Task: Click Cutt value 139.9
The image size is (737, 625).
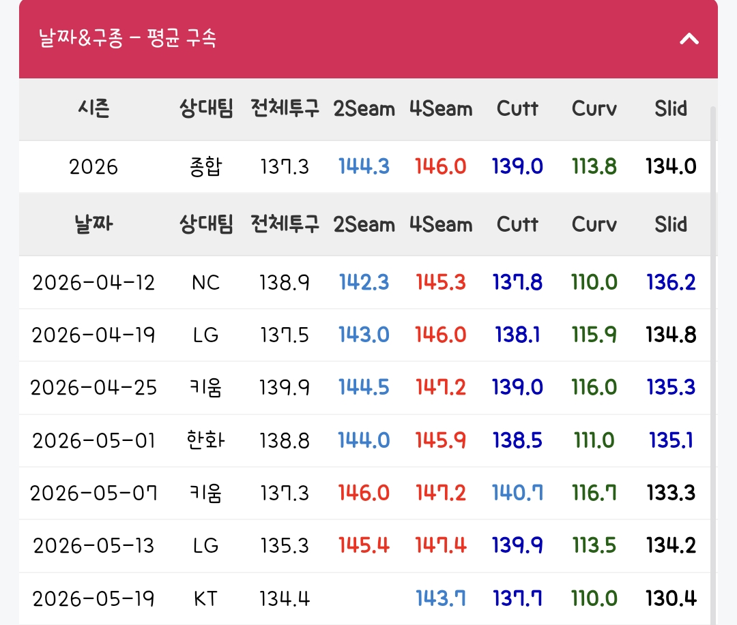Action: coord(517,546)
